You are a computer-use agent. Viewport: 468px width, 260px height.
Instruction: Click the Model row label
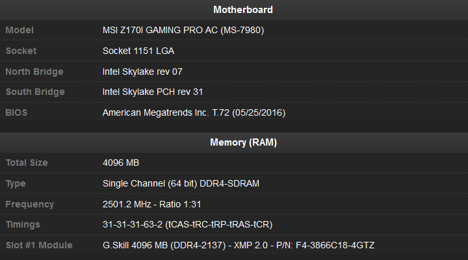pos(19,30)
